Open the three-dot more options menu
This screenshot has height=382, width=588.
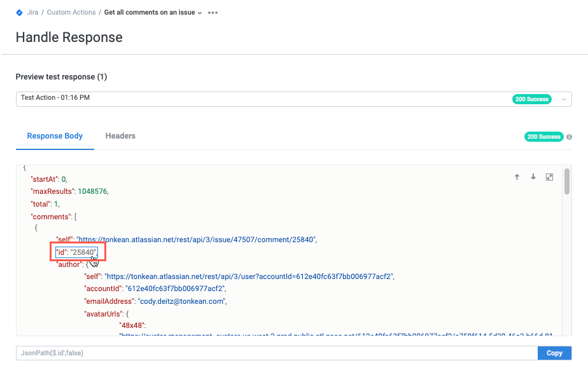tap(213, 13)
